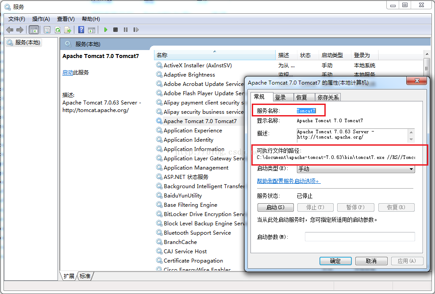Click gear icon beside BaiduYunUtility
This screenshot has width=435, height=294.
(x=159, y=195)
